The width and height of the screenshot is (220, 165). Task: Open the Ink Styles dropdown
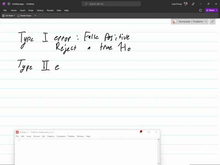9,16
